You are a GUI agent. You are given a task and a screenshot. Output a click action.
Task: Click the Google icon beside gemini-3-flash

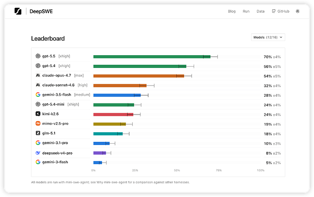tap(38, 162)
